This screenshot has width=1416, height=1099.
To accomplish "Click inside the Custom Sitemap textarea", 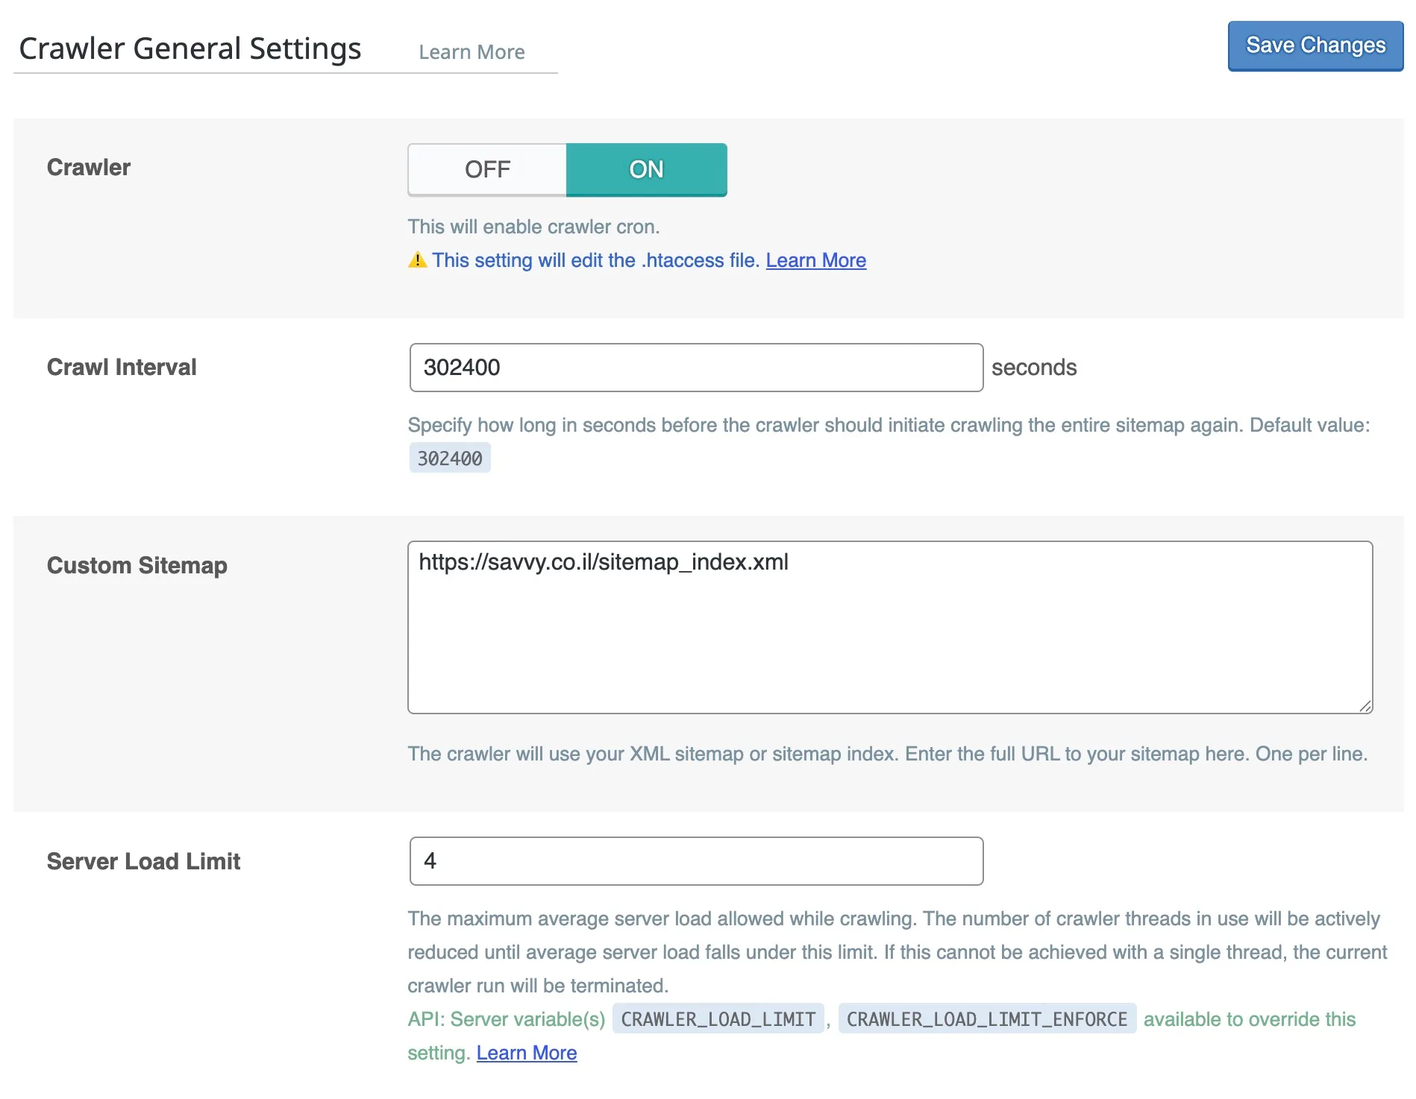I will [890, 627].
